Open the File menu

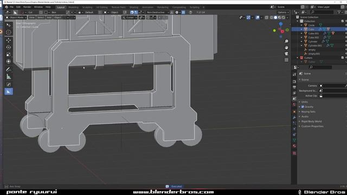pos(11,7)
